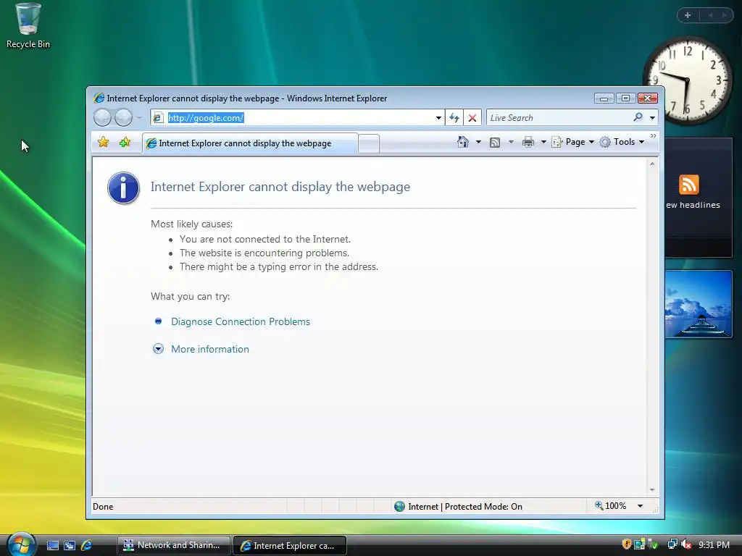Click the sidebar Add gadgets plus button
The image size is (742, 556).
688,15
